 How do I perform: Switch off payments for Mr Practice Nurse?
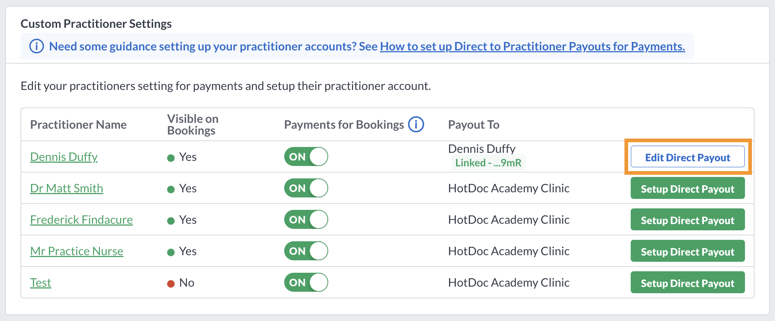[x=306, y=251]
